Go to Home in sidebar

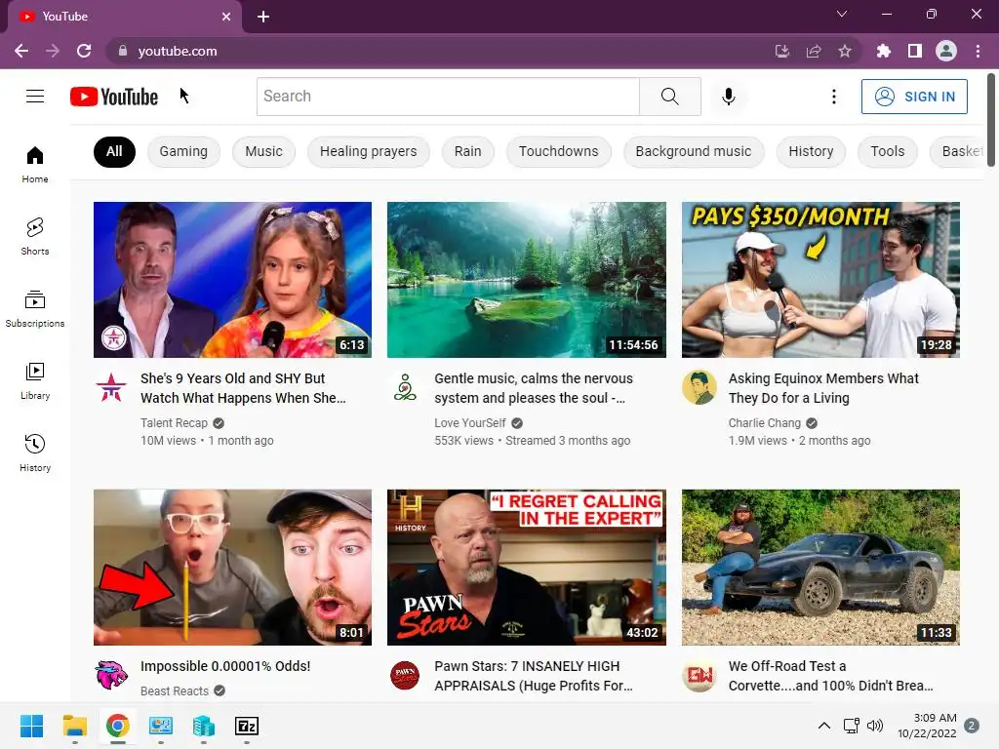35,164
